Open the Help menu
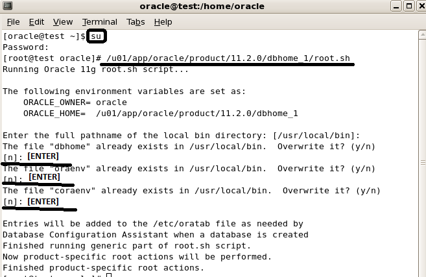 [x=163, y=21]
